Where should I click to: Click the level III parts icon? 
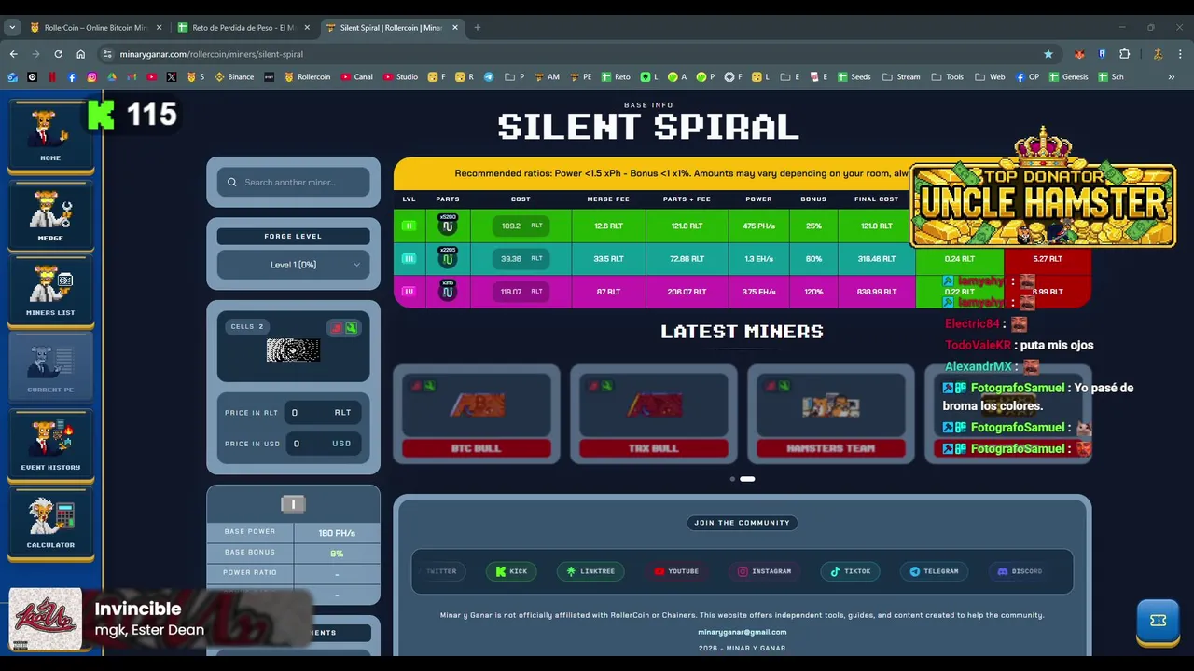(x=448, y=258)
